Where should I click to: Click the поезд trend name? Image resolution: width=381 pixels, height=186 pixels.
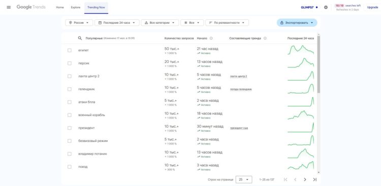click(x=83, y=167)
